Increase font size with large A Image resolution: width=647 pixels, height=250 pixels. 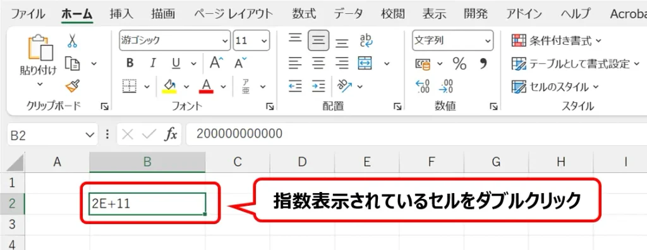tap(216, 63)
